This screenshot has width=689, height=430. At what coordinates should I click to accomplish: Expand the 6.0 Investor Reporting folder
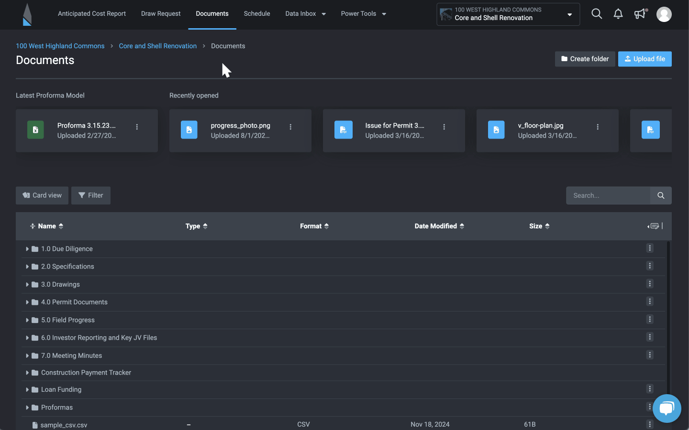click(27, 338)
